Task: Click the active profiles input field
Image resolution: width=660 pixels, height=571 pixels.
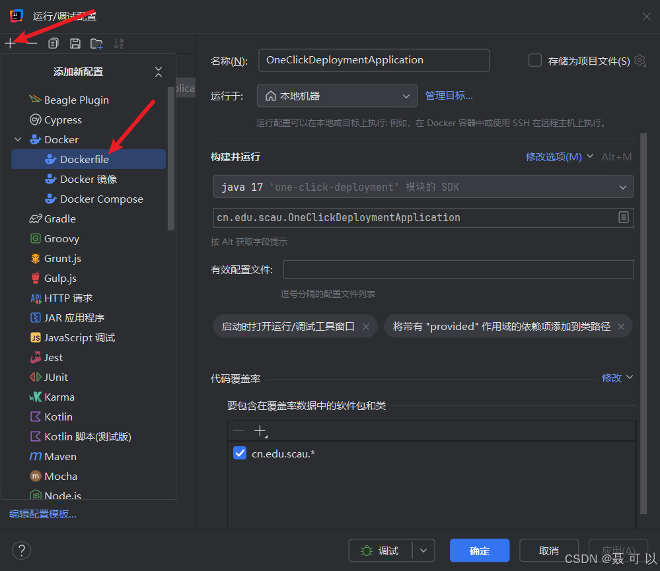Action: tap(458, 269)
